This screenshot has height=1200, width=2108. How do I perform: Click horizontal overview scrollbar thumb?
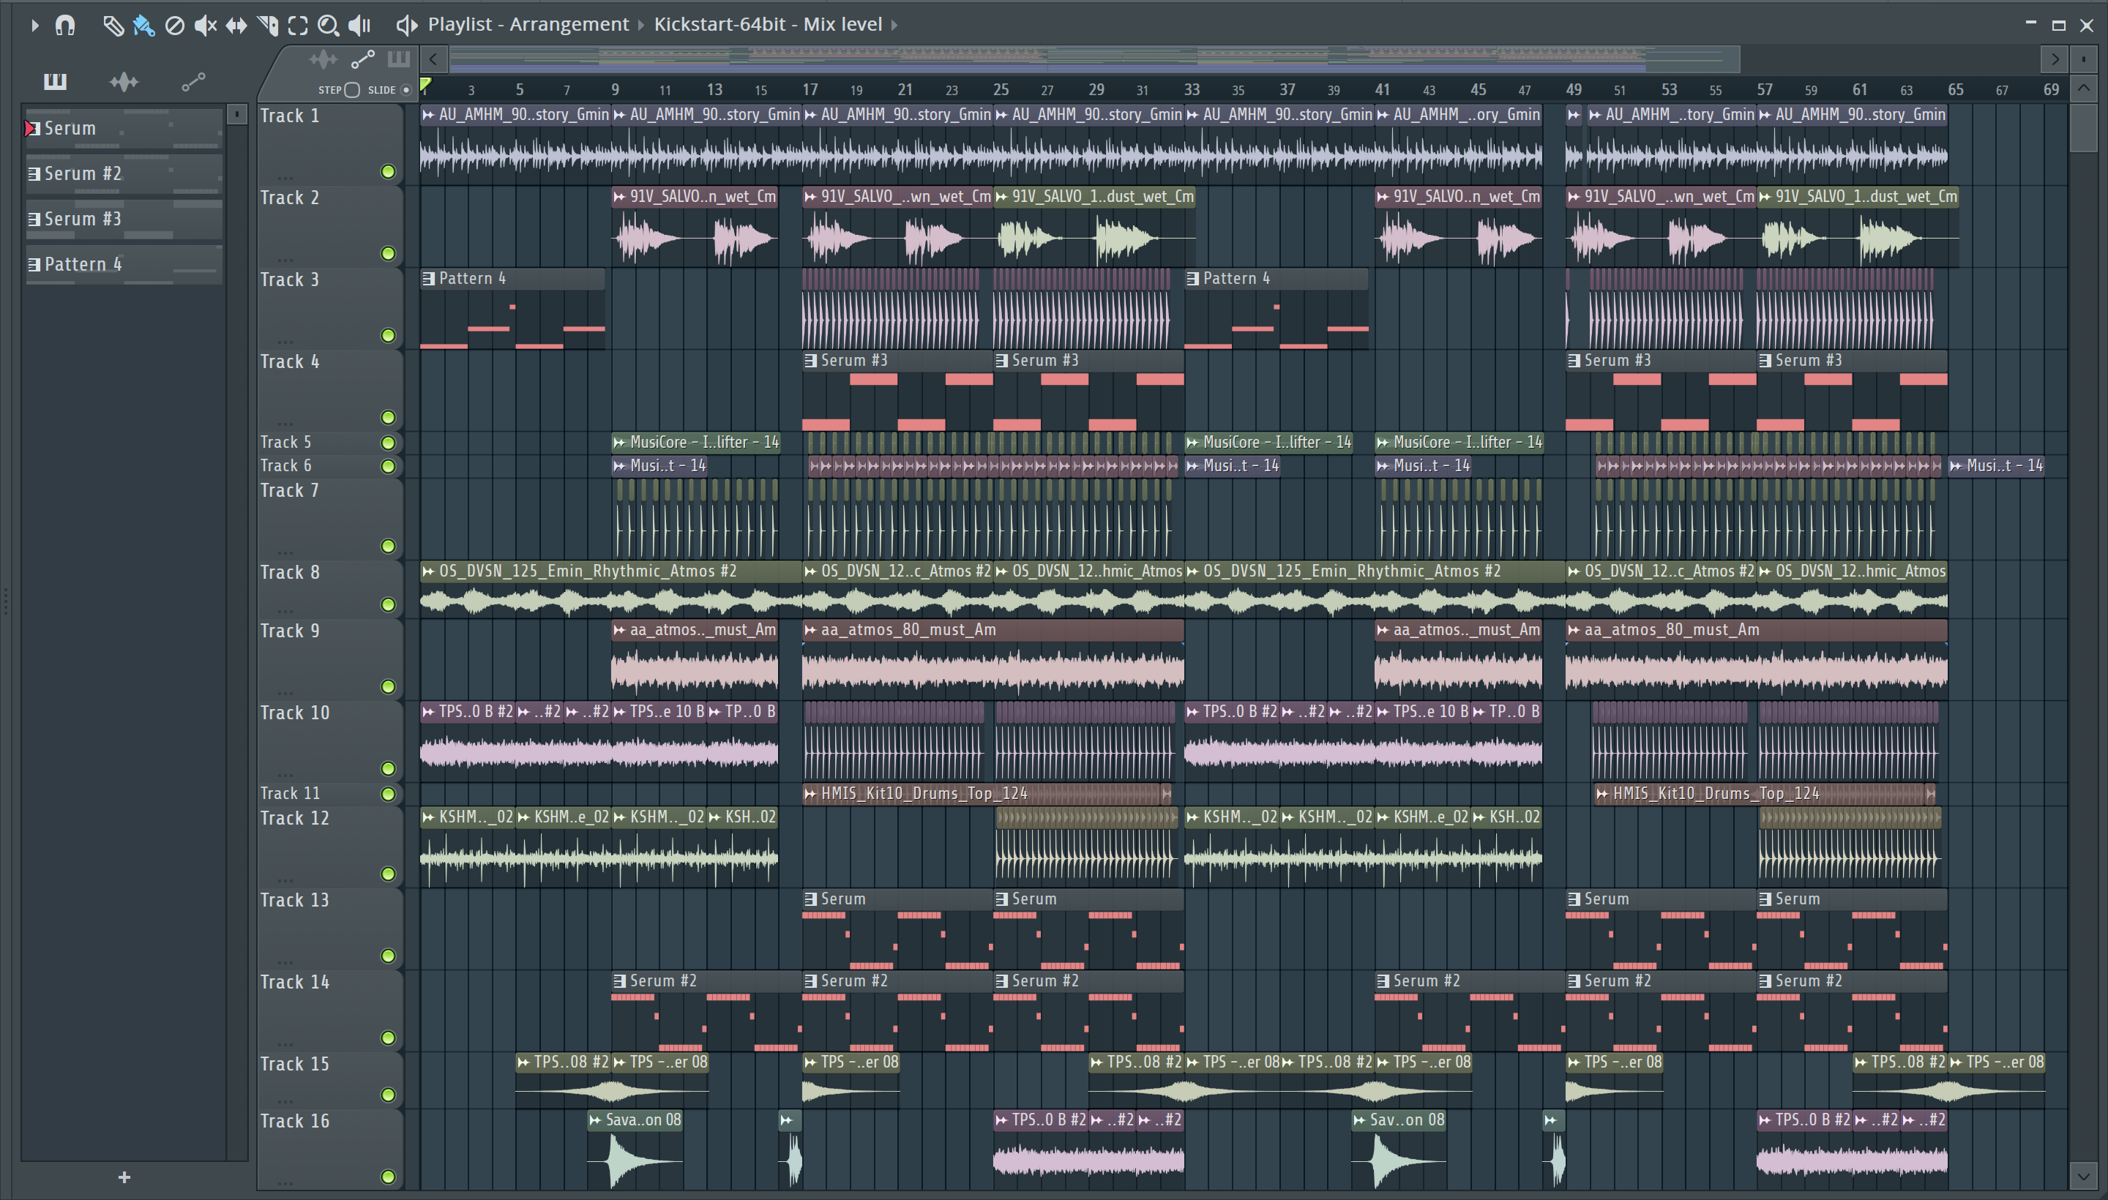coord(1094,59)
